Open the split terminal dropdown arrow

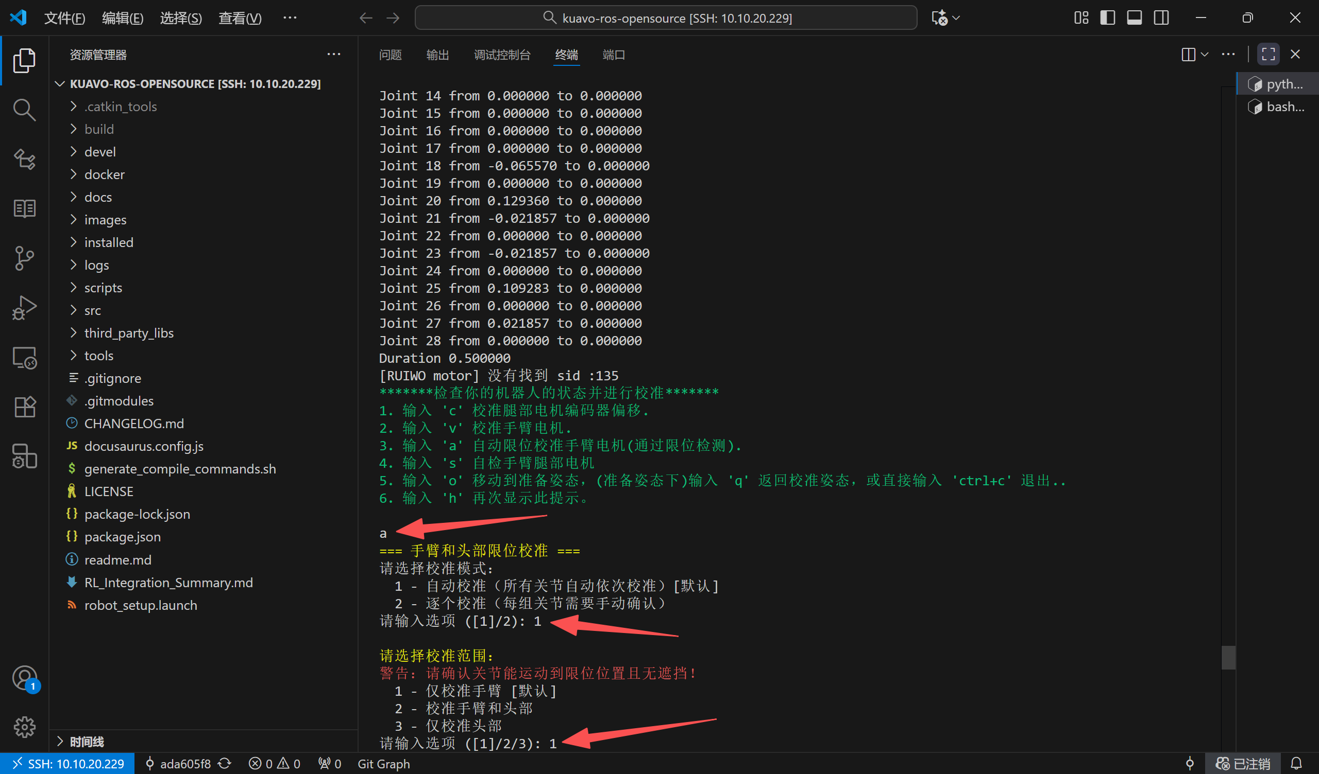tap(1205, 55)
